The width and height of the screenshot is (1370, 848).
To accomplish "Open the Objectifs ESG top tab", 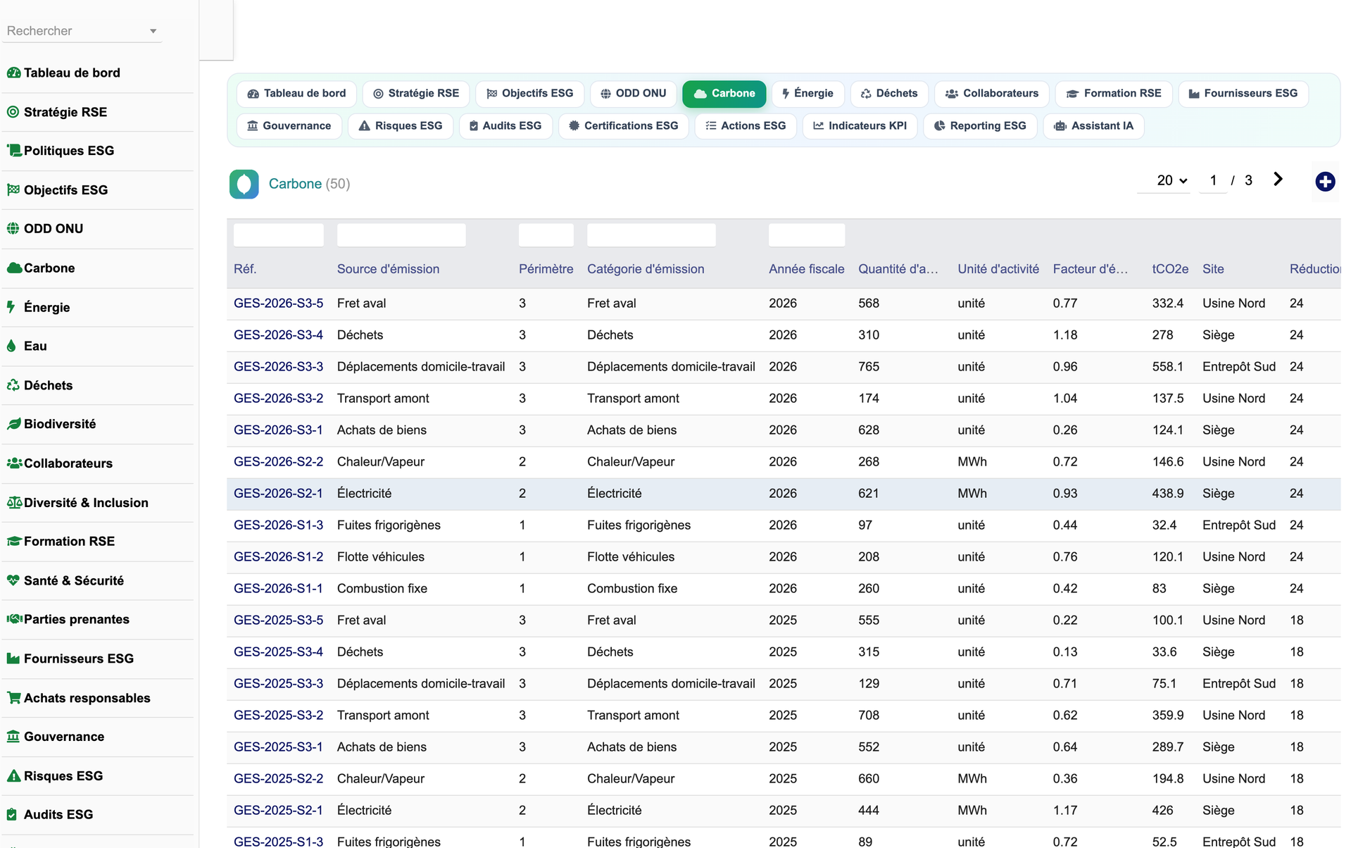I will tap(530, 94).
